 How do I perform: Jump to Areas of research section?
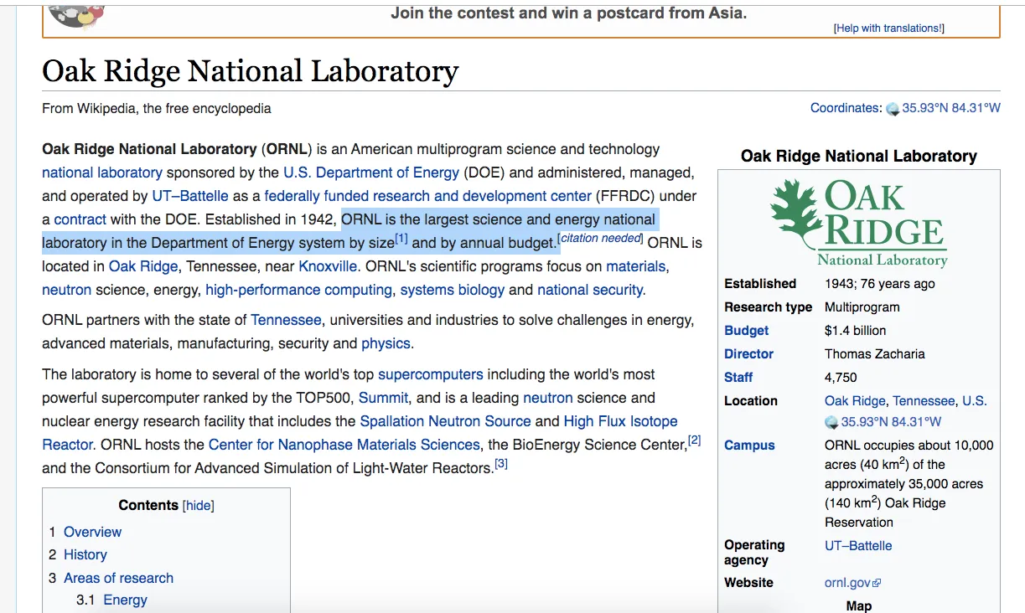click(119, 578)
